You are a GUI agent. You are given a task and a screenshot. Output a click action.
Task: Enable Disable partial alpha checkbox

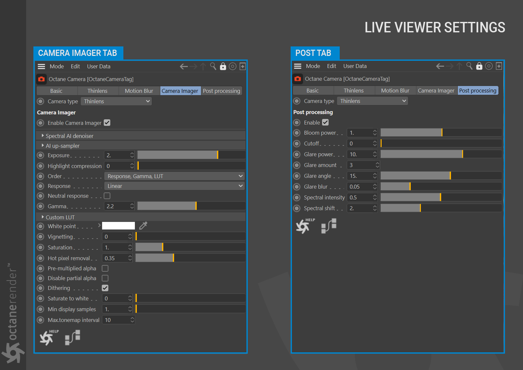105,278
